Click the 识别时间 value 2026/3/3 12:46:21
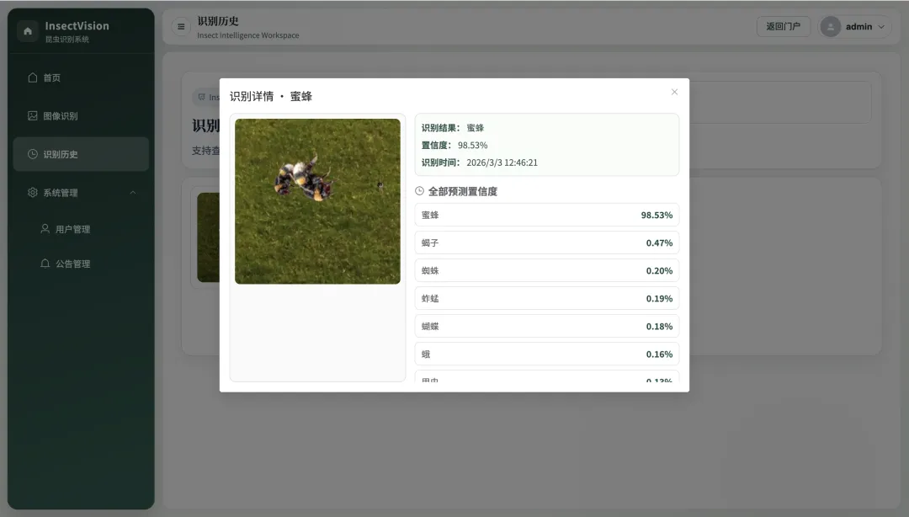Screen dimensions: 909x517 [x=502, y=163]
